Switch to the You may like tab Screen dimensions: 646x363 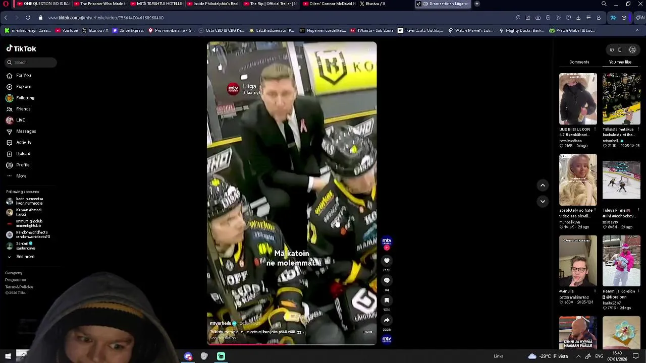click(x=620, y=62)
